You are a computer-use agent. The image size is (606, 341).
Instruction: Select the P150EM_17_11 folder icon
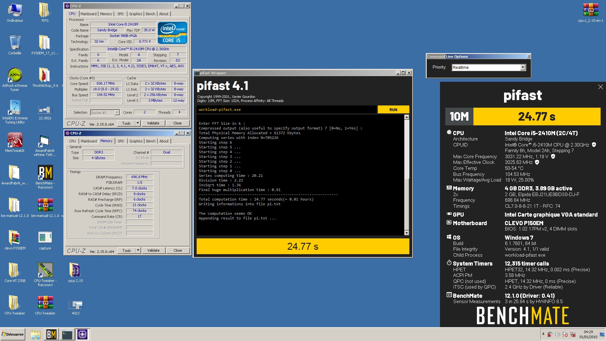tap(45, 45)
